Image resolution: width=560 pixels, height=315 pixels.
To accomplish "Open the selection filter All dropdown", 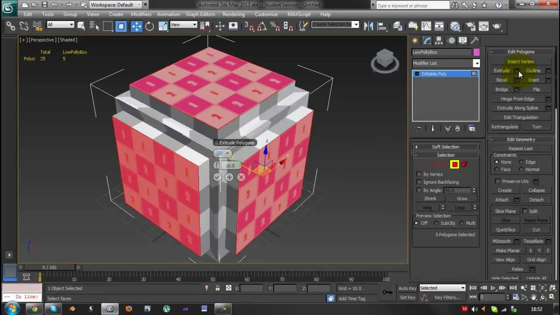I will pos(60,25).
